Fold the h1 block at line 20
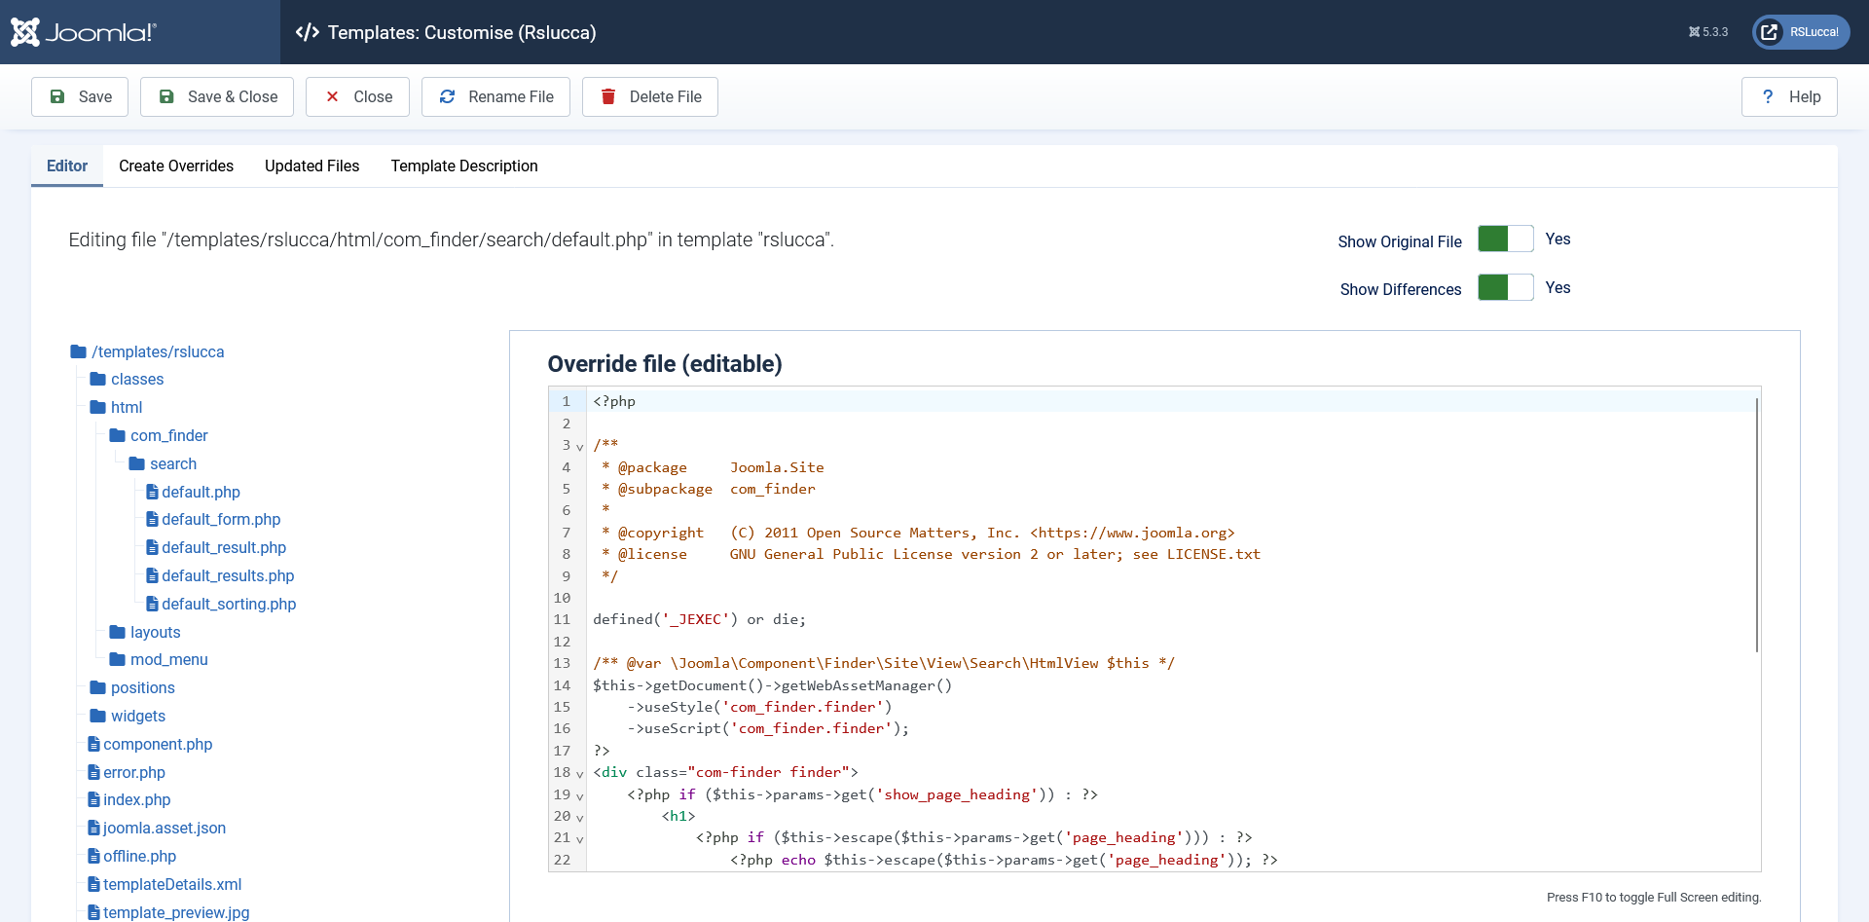This screenshot has height=922, width=1869. [580, 818]
